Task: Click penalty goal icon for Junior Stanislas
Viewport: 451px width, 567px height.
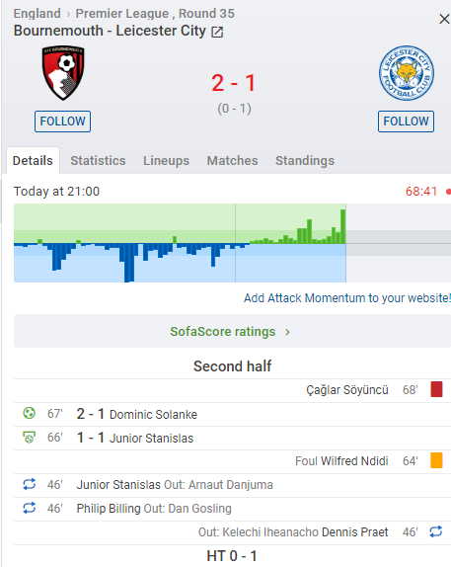Action: point(29,438)
